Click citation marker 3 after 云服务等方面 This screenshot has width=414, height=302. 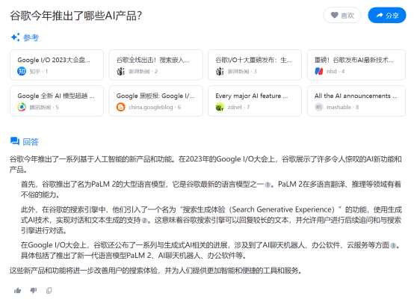tap(393, 246)
